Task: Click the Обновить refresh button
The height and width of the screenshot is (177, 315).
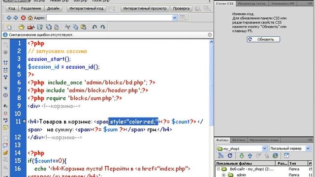Action: 263,39
